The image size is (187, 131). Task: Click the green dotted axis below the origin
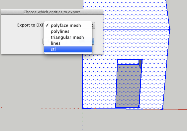pyautogui.click(x=82, y=120)
